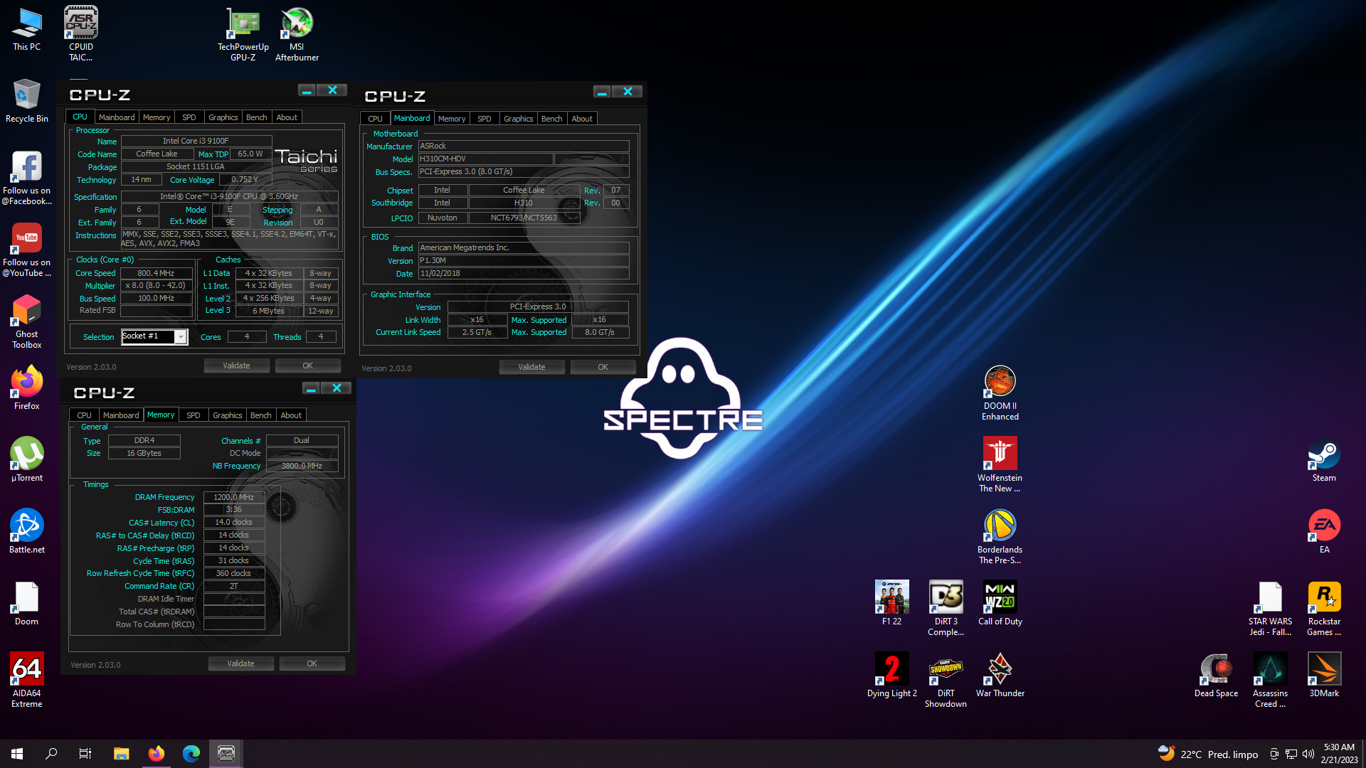Open Memory tab in CPU window
Image resolution: width=1366 pixels, height=768 pixels.
(157, 117)
